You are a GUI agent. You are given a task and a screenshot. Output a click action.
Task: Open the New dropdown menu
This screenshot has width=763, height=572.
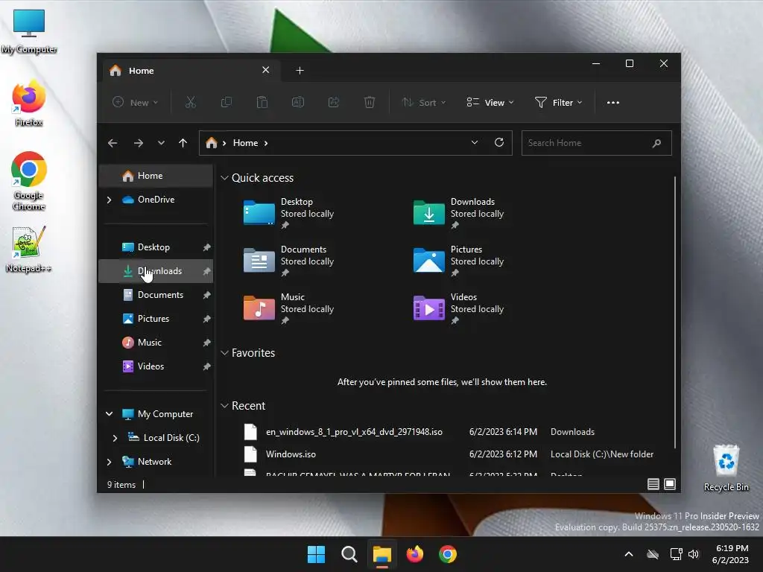coord(136,103)
